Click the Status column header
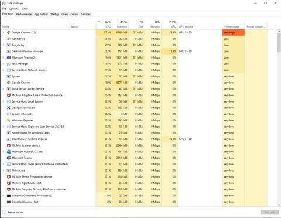281x218 pixels. point(83,24)
